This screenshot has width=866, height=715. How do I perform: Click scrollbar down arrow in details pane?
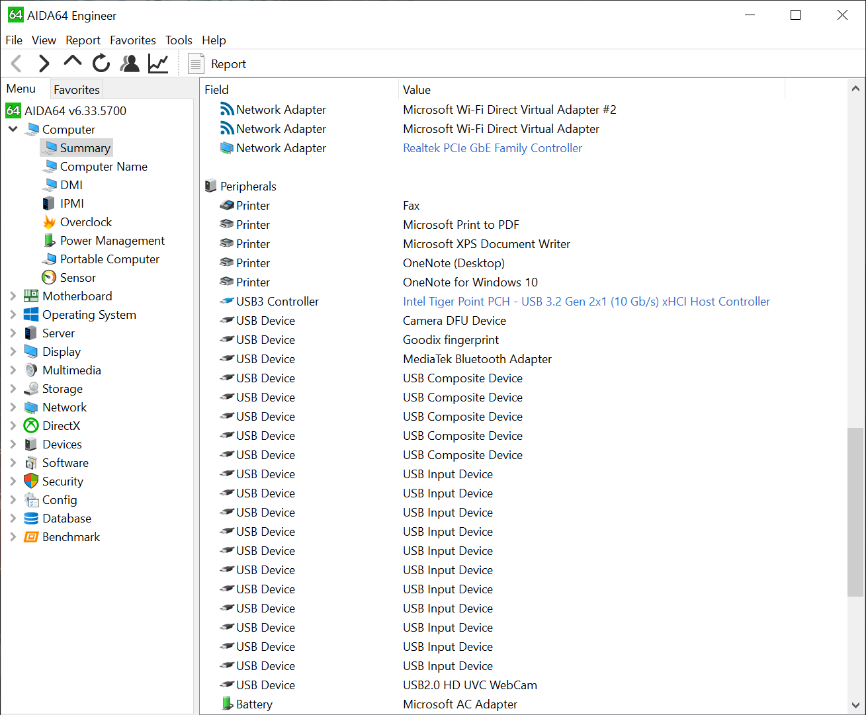tap(855, 705)
